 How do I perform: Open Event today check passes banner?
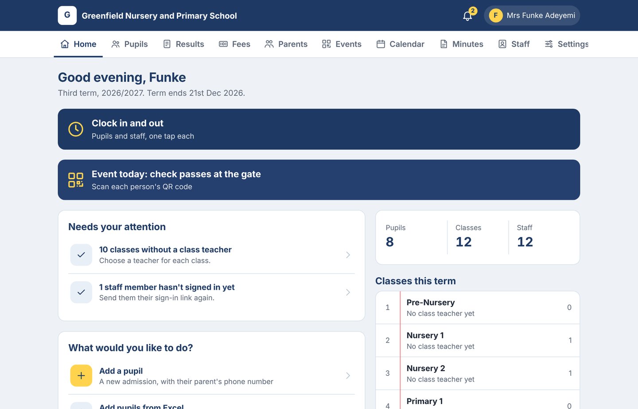click(x=319, y=180)
